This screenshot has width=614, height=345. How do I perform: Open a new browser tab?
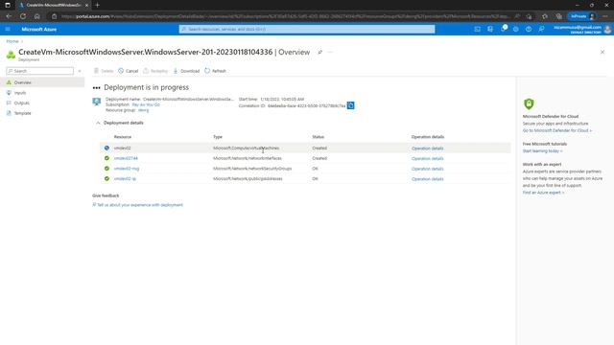[x=98, y=5]
